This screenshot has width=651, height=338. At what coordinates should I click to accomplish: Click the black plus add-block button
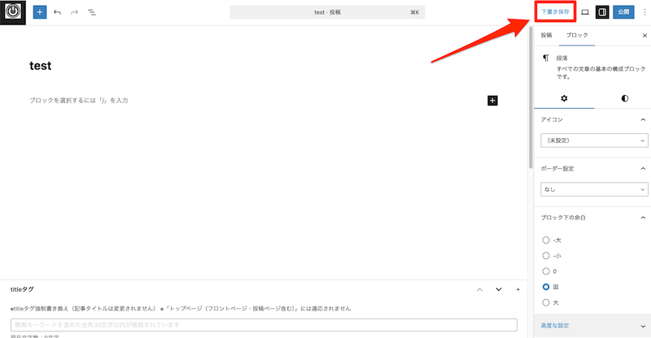pyautogui.click(x=492, y=101)
